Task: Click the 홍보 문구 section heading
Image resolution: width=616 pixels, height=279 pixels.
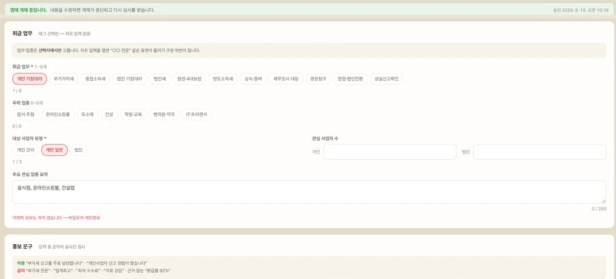Action: tap(23, 247)
